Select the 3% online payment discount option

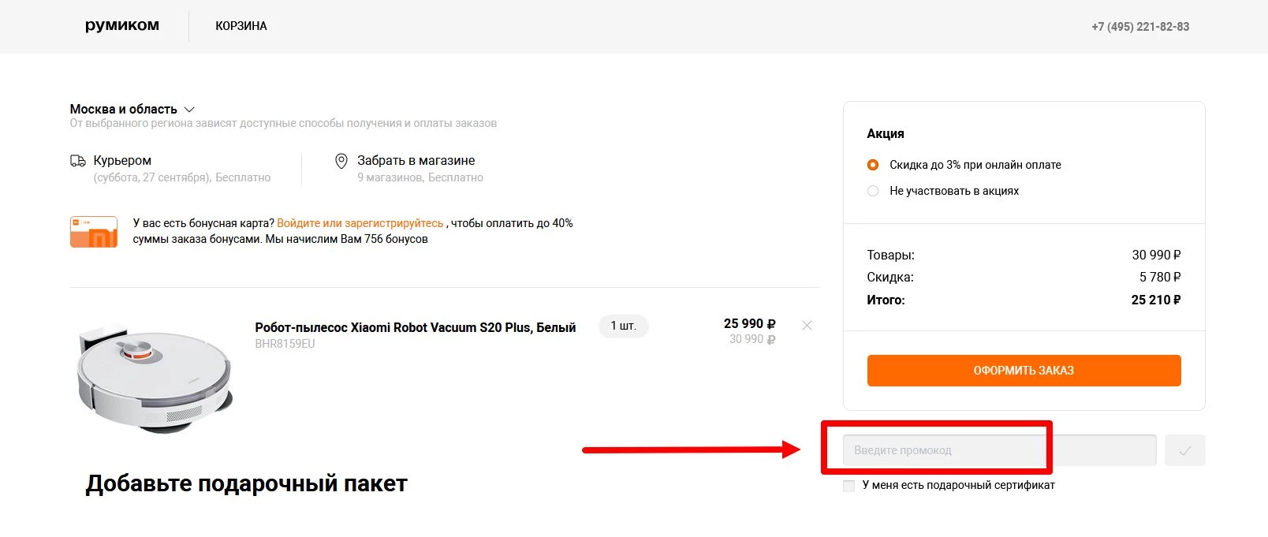tap(873, 165)
